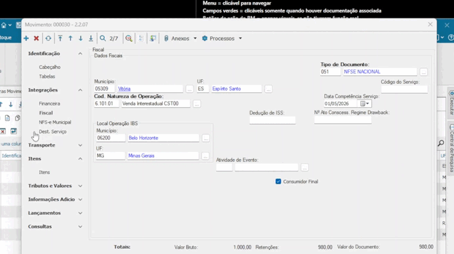454x254 pixels.
Task: Go to next record arrow
Action: [81, 39]
